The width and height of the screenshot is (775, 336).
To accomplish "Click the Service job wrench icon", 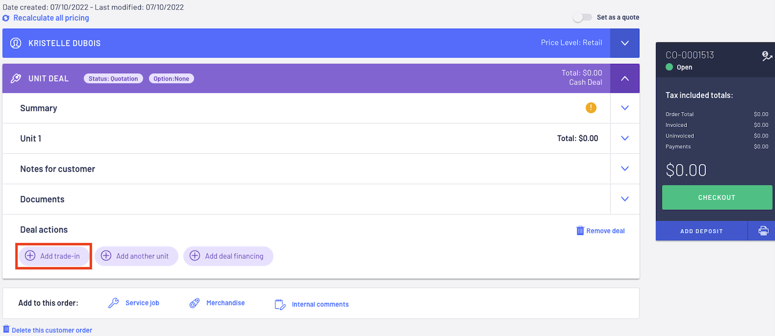I will pos(114,303).
